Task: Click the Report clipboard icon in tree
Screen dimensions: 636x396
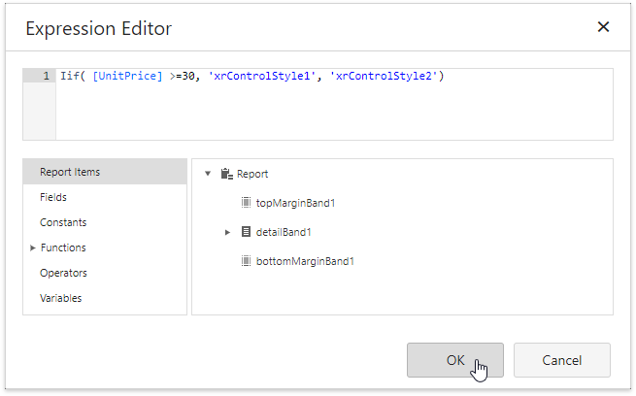Action: [226, 174]
